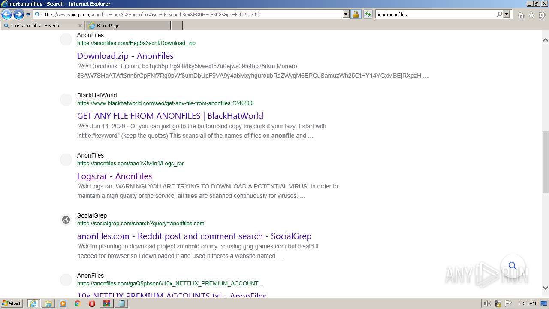
Task: Refresh the page with green arrows icon
Action: point(368,14)
